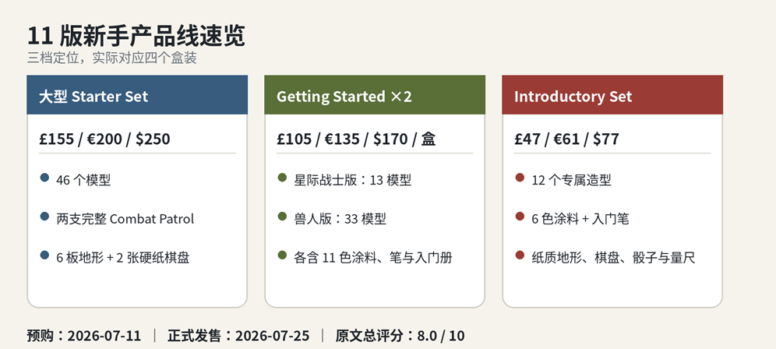Click the red bullet beside 纸质地形 line

coord(520,255)
